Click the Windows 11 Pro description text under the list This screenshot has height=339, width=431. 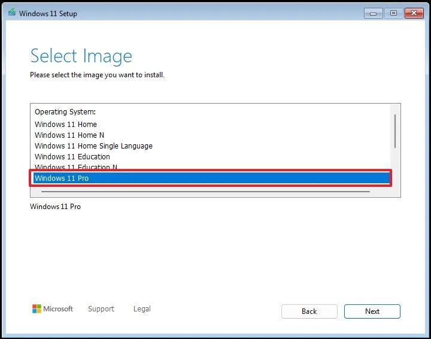tap(55, 207)
